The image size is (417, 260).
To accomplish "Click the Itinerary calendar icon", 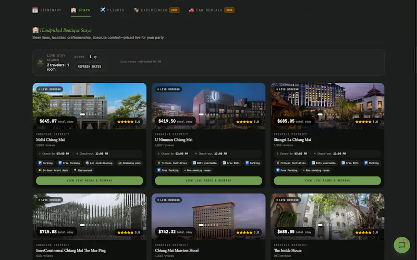I will [35, 10].
